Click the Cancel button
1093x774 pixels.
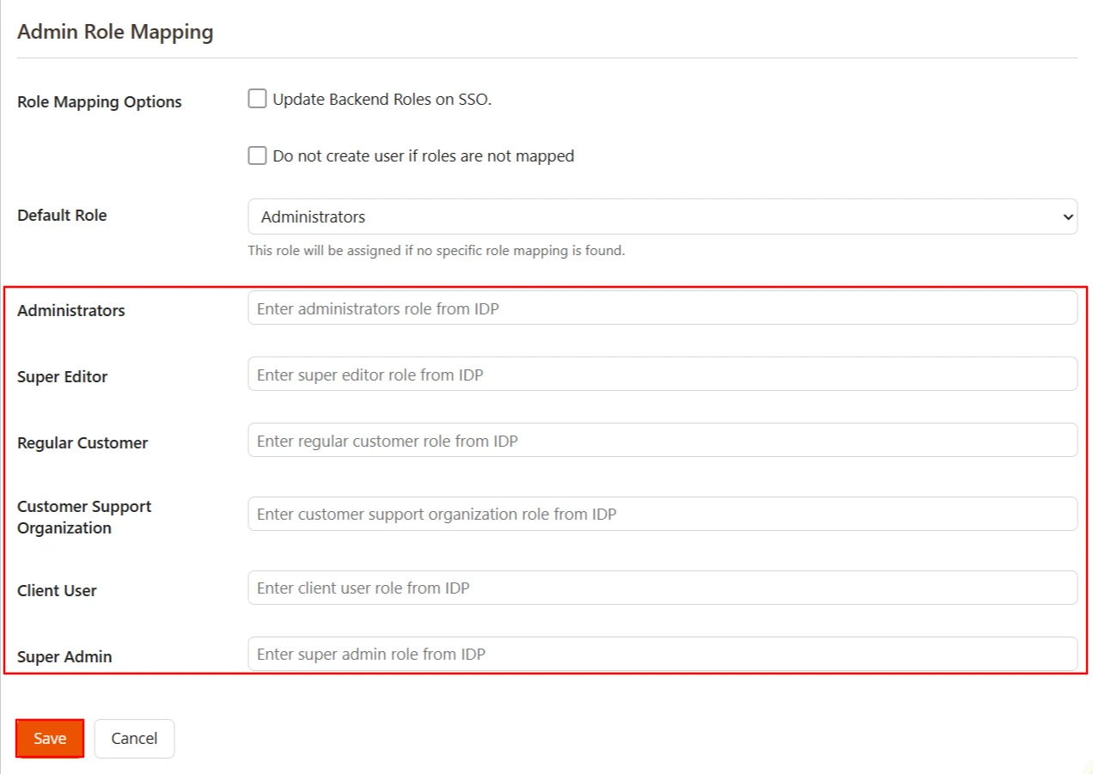click(134, 738)
